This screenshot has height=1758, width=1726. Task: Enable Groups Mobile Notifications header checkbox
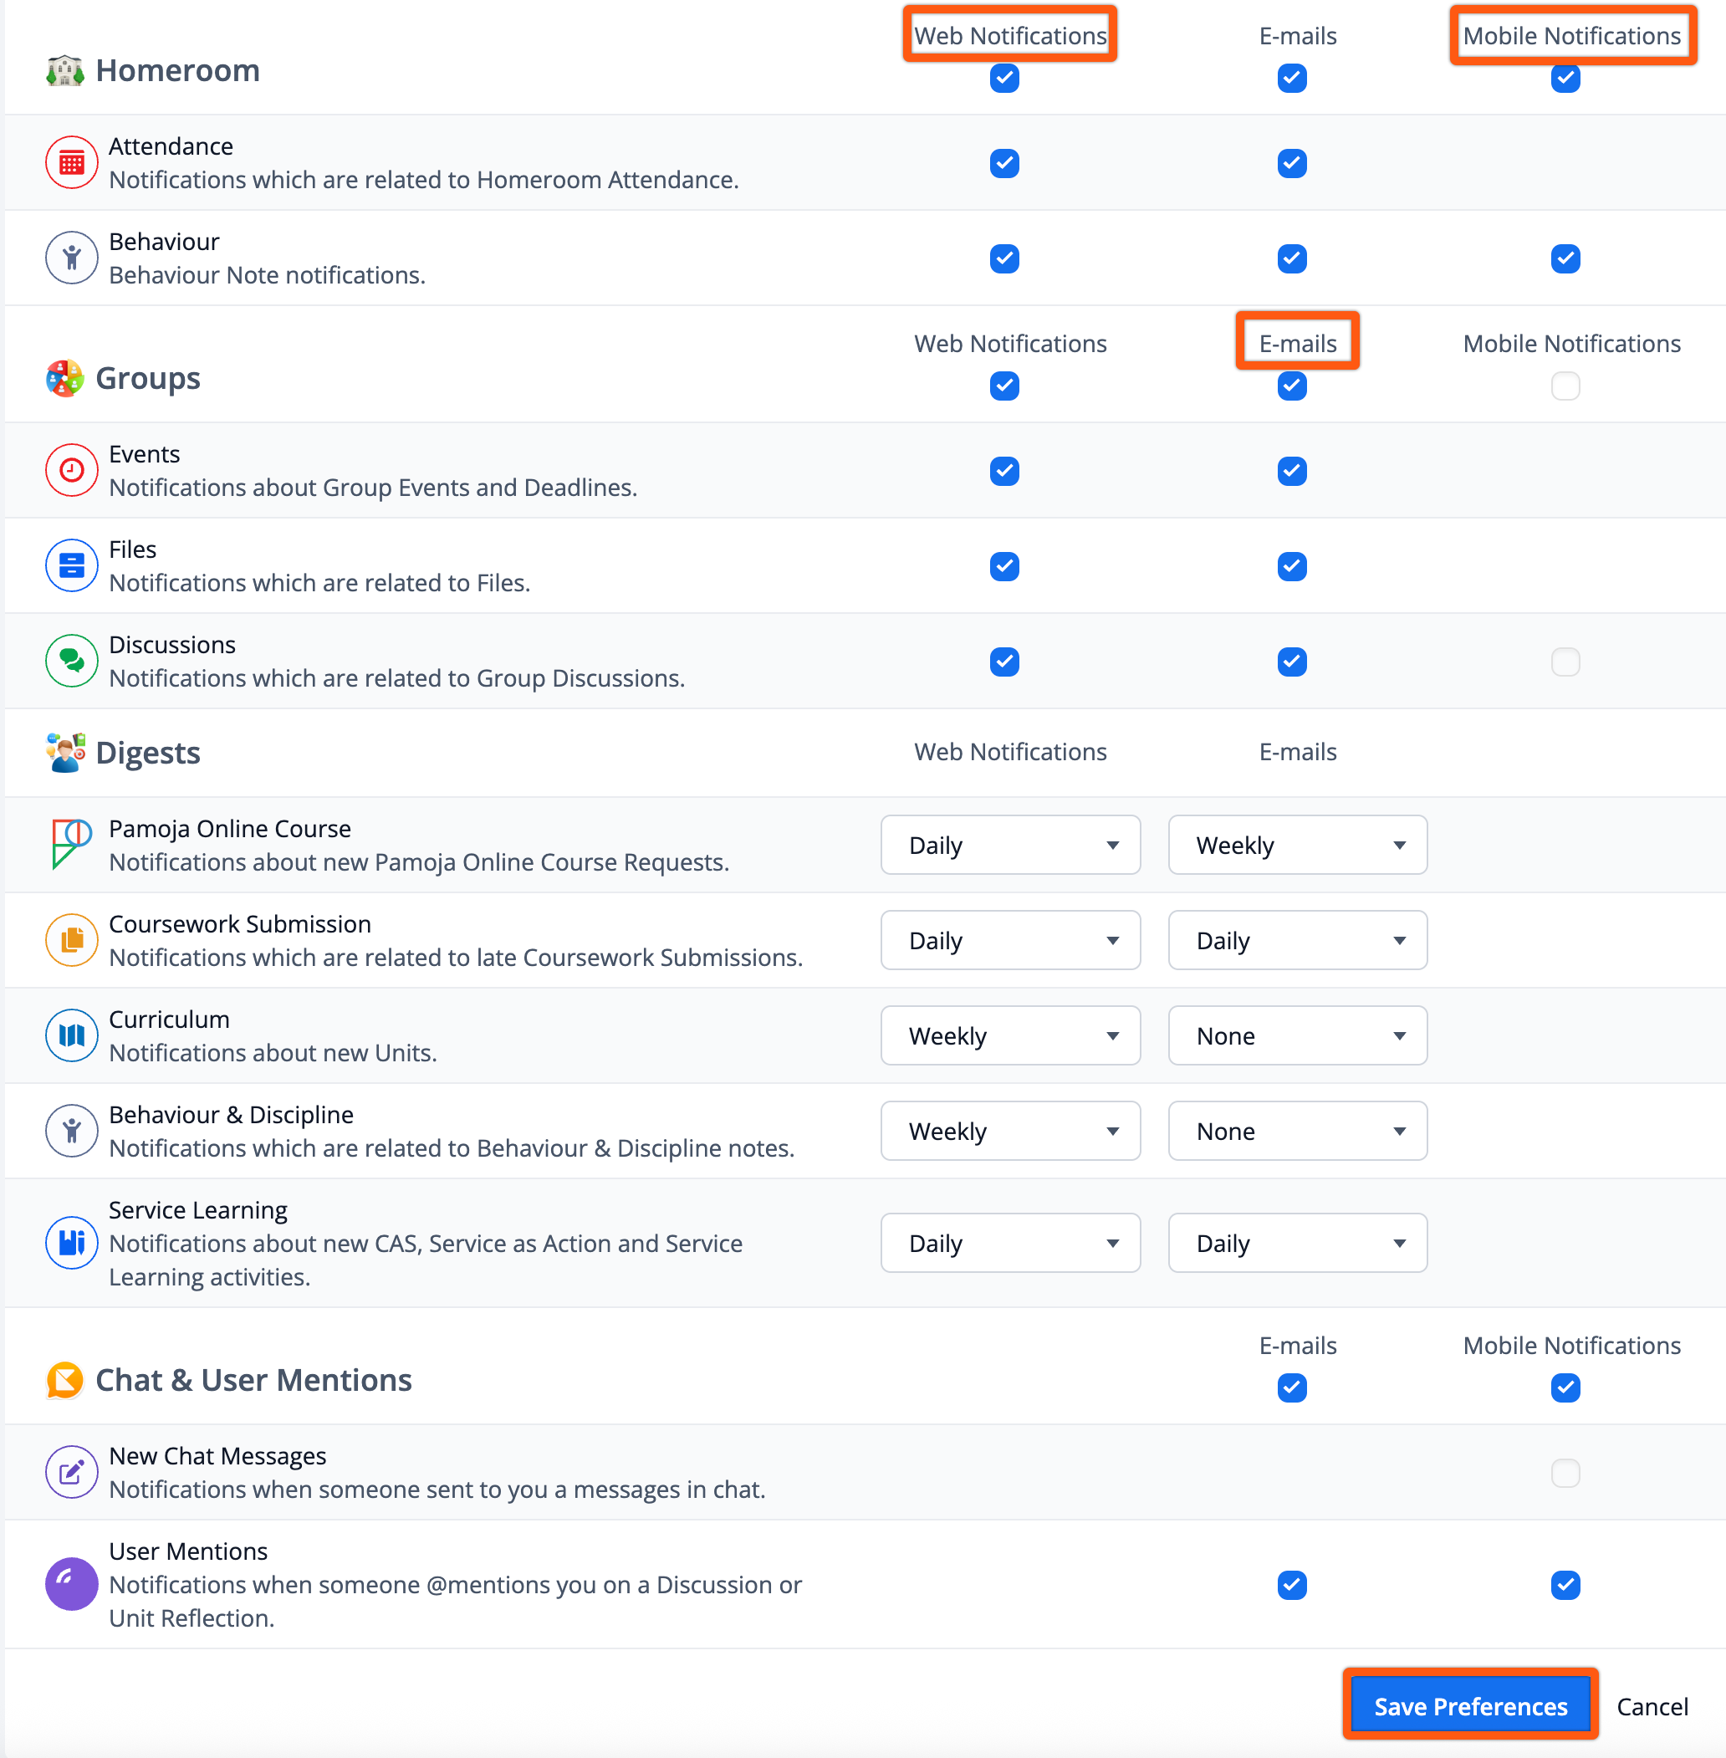[x=1565, y=386]
